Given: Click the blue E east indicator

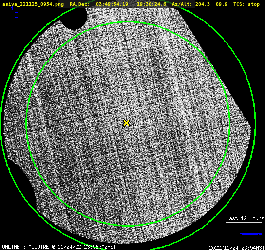Looking at the screenshot, I should coord(16,15).
